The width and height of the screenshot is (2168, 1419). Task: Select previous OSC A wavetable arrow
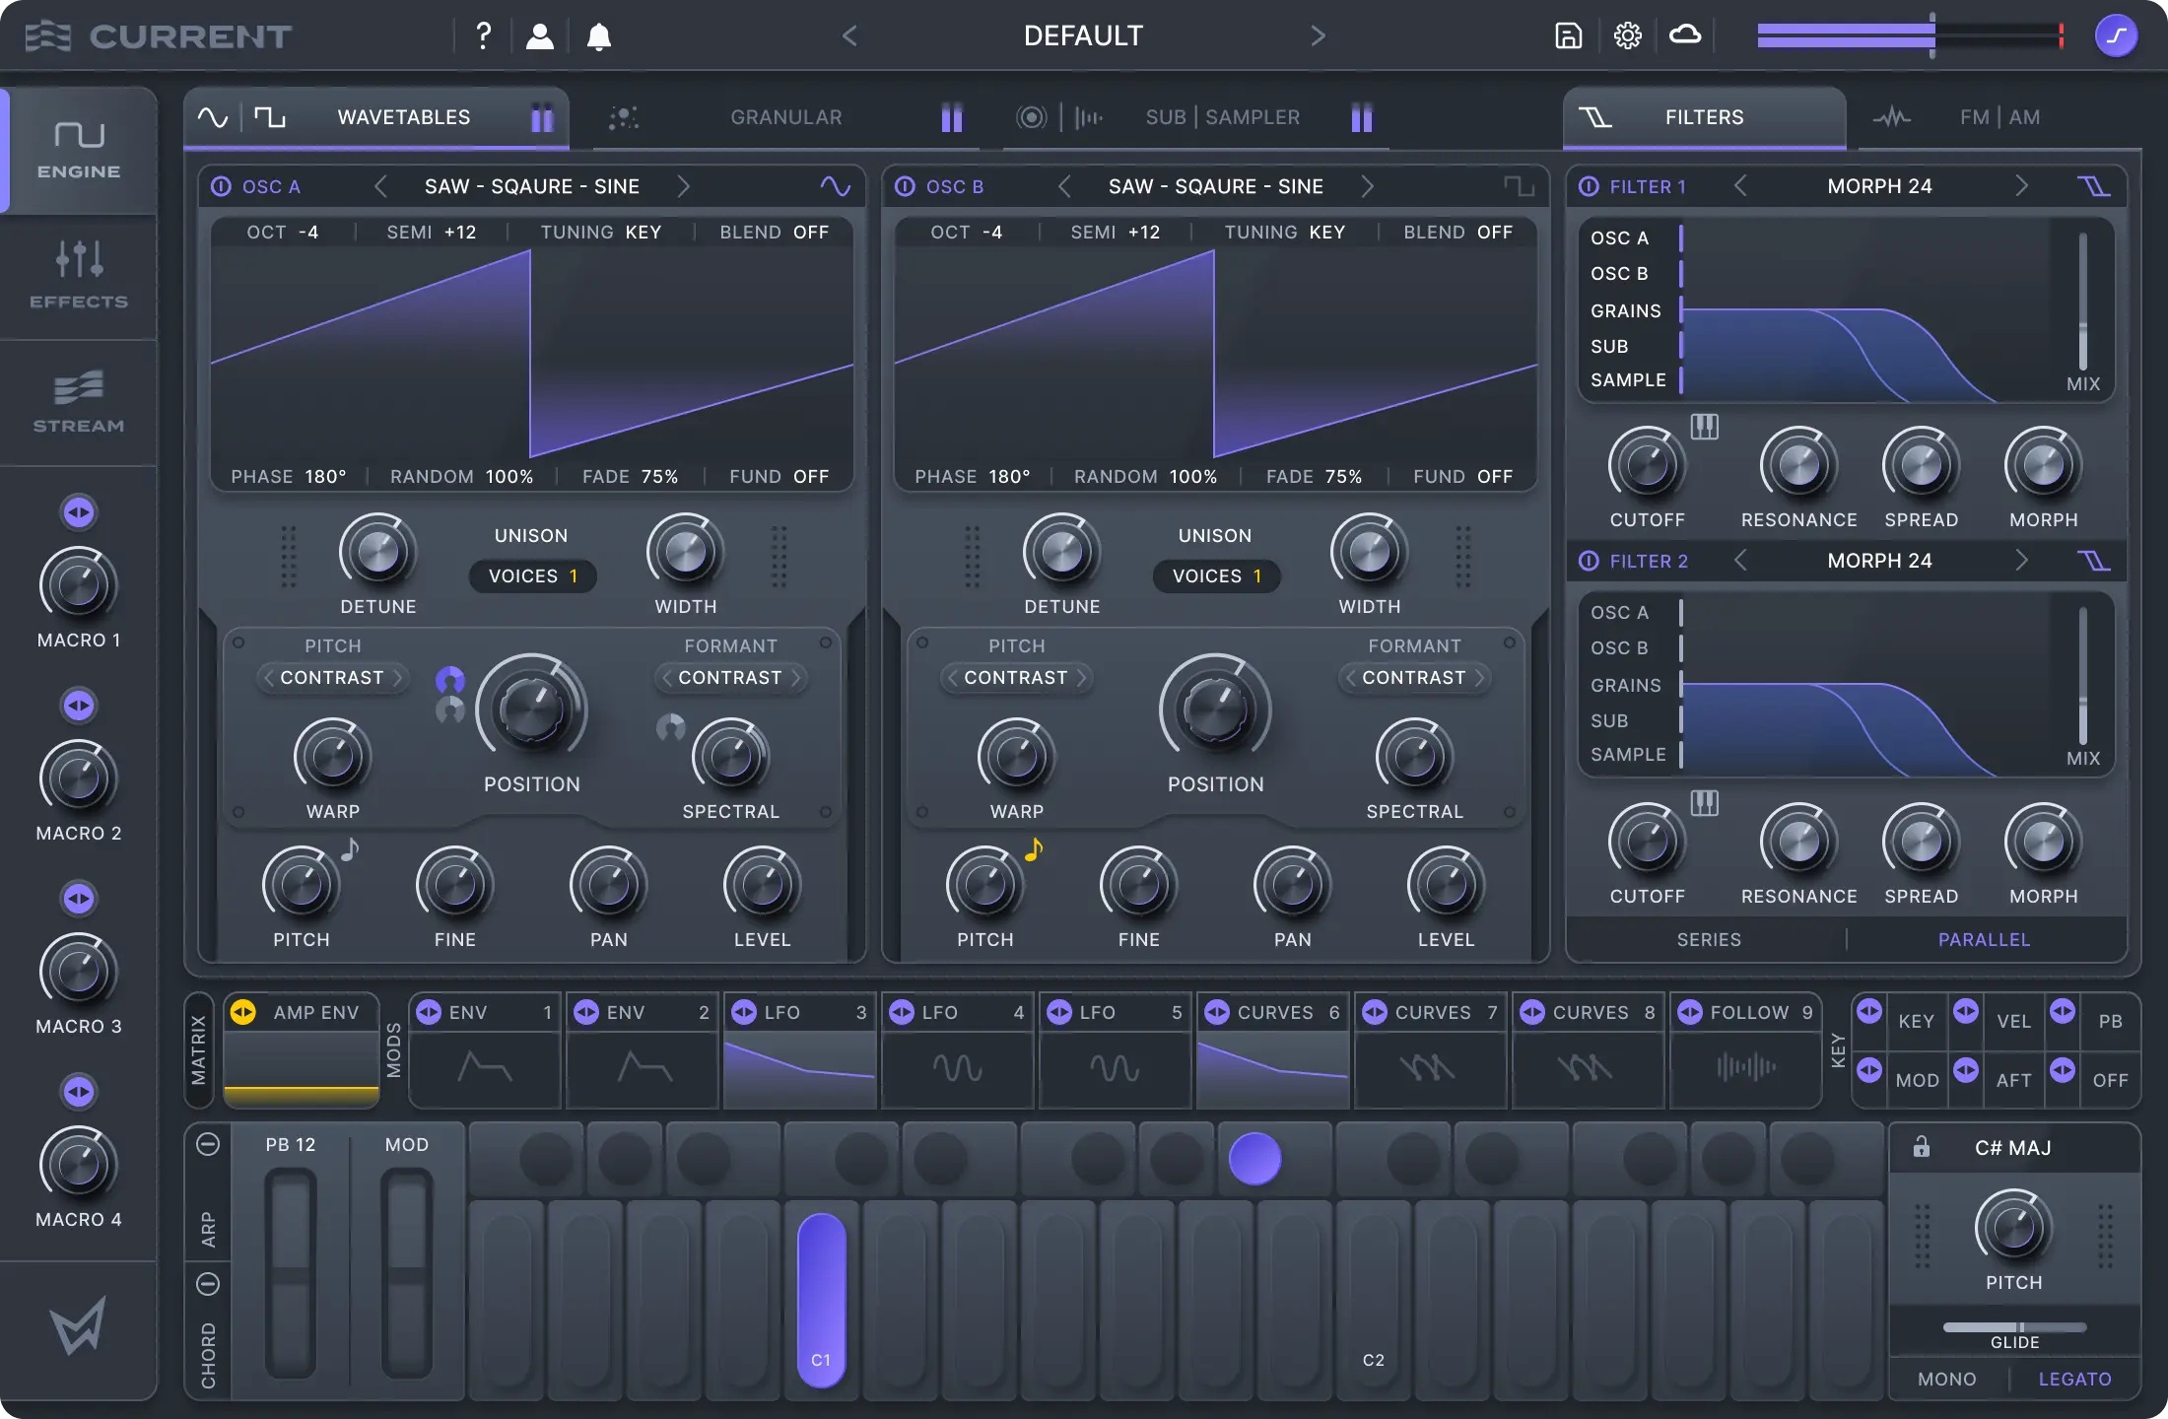380,186
